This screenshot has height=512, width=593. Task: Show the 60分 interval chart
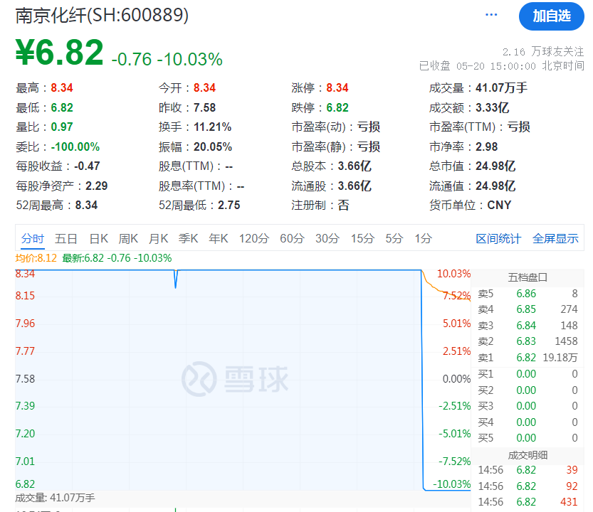(292, 238)
